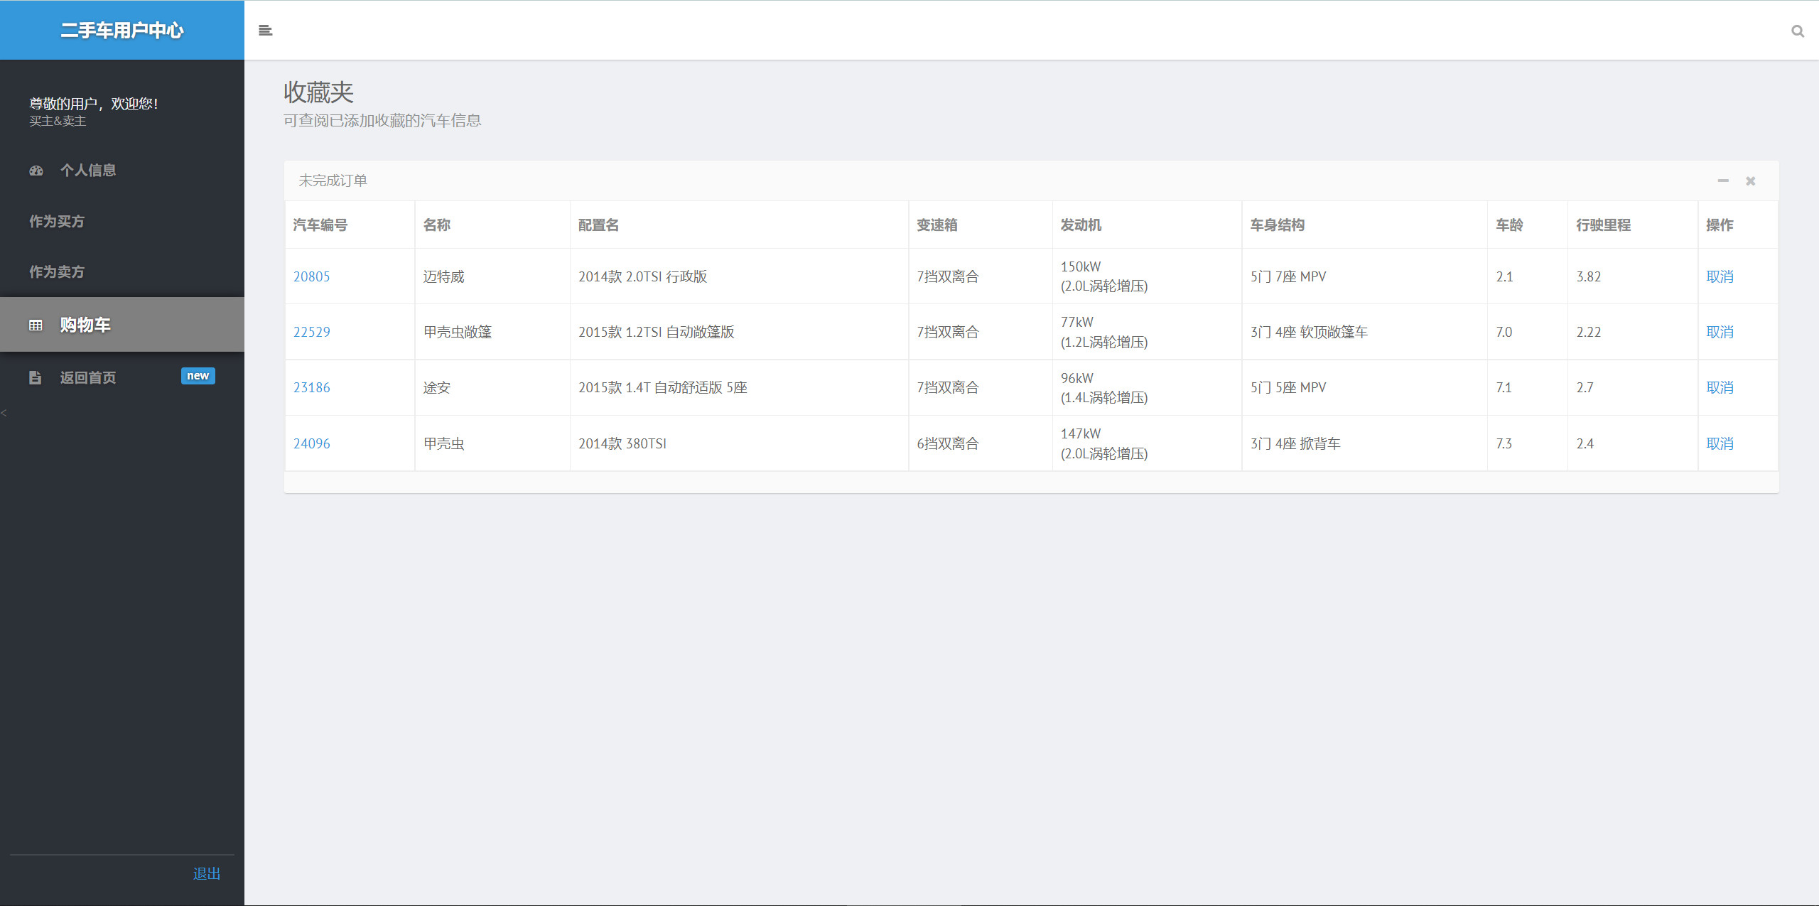Click the 二手车用户中心 header title

pyautogui.click(x=122, y=30)
